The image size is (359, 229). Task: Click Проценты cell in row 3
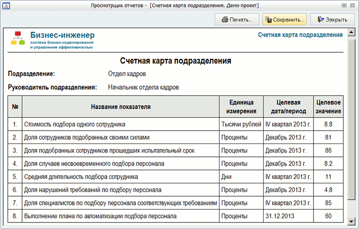coord(241,150)
